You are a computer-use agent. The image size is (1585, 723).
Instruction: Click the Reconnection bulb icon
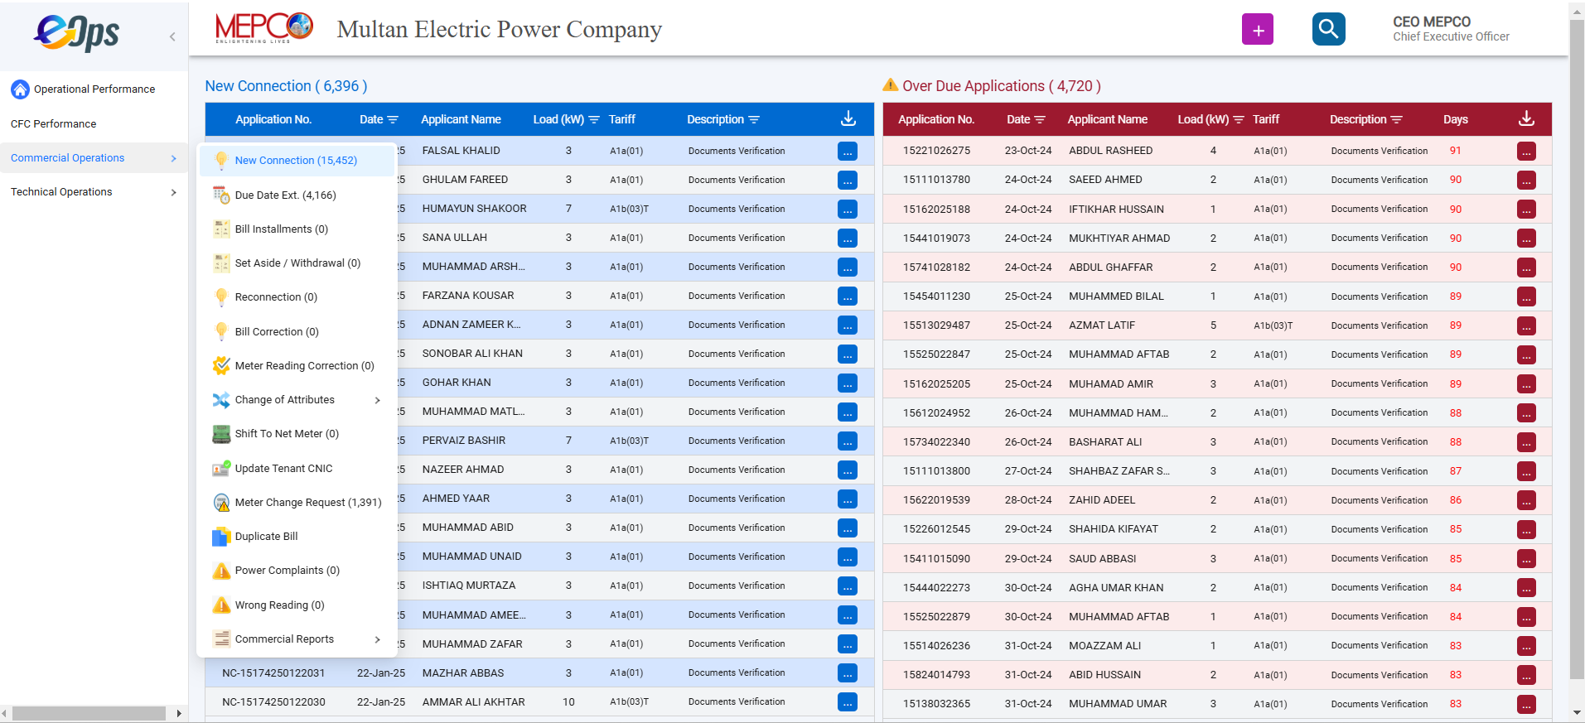(221, 297)
